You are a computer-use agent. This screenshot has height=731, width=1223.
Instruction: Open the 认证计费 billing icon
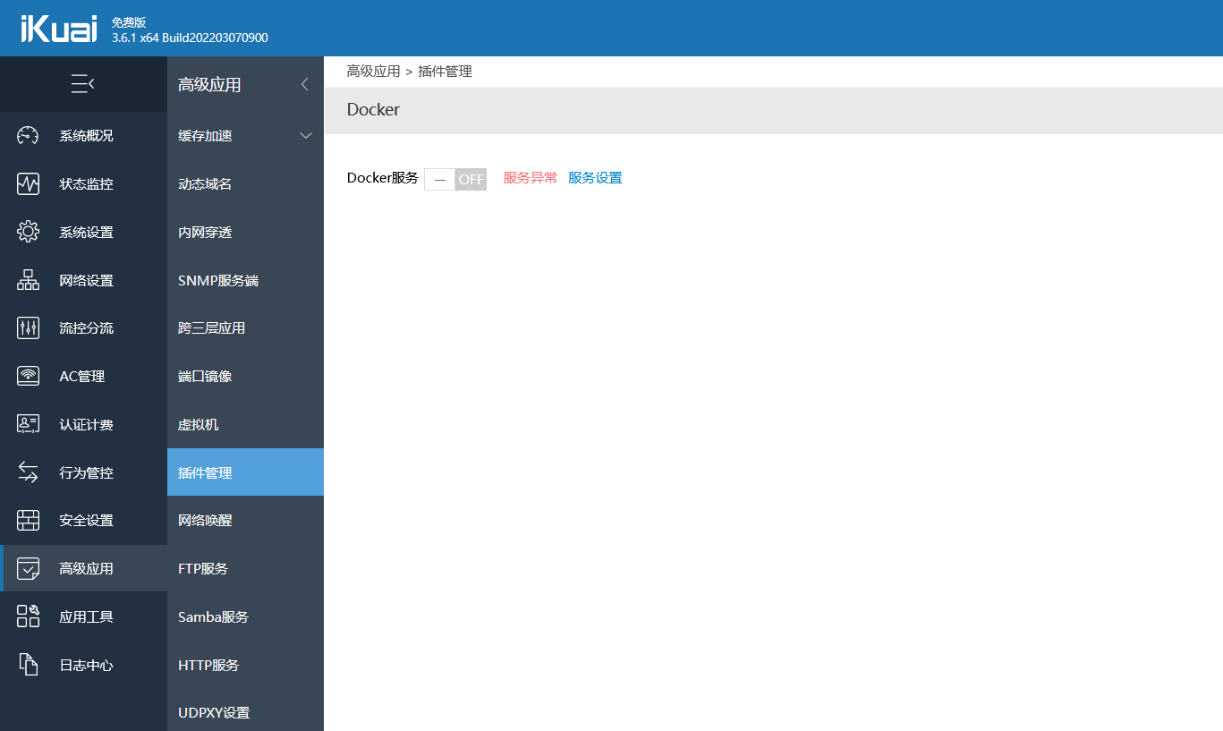coord(28,423)
